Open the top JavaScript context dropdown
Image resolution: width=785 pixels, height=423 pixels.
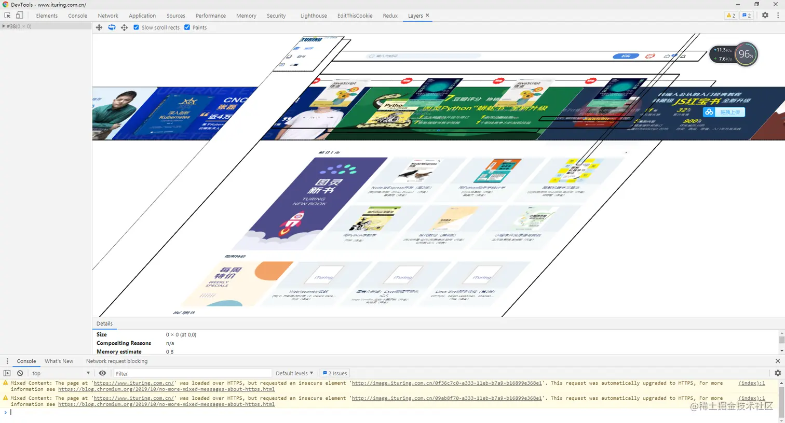coord(61,373)
